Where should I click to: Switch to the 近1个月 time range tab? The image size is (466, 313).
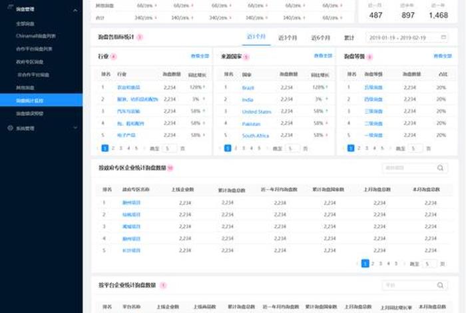[x=256, y=37]
